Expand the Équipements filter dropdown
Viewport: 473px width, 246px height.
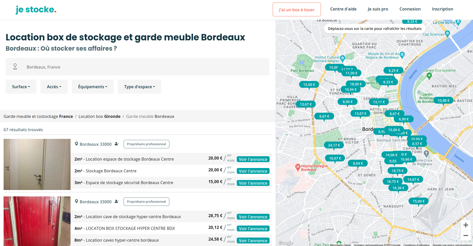click(x=93, y=87)
